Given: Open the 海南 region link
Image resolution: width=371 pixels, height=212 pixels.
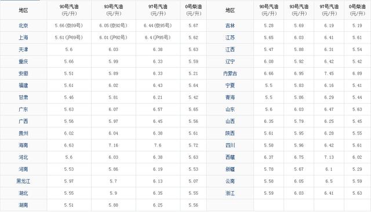Looking at the screenshot, I should pyautogui.click(x=23, y=145).
